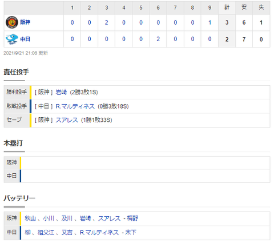The width and height of the screenshot is (274, 243).
Task: Open save pitcher スアレス link
Action: pyautogui.click(x=67, y=120)
